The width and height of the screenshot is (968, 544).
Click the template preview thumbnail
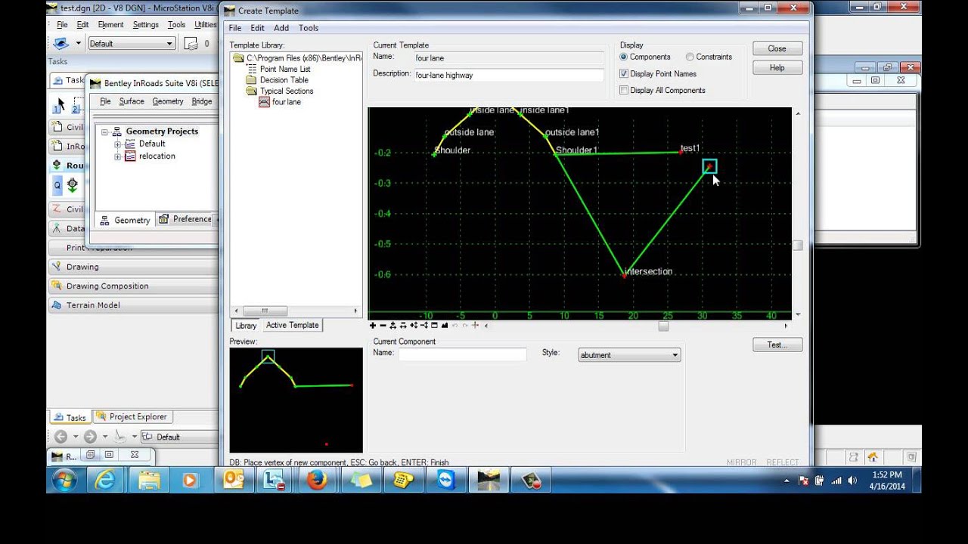pyautogui.click(x=296, y=400)
